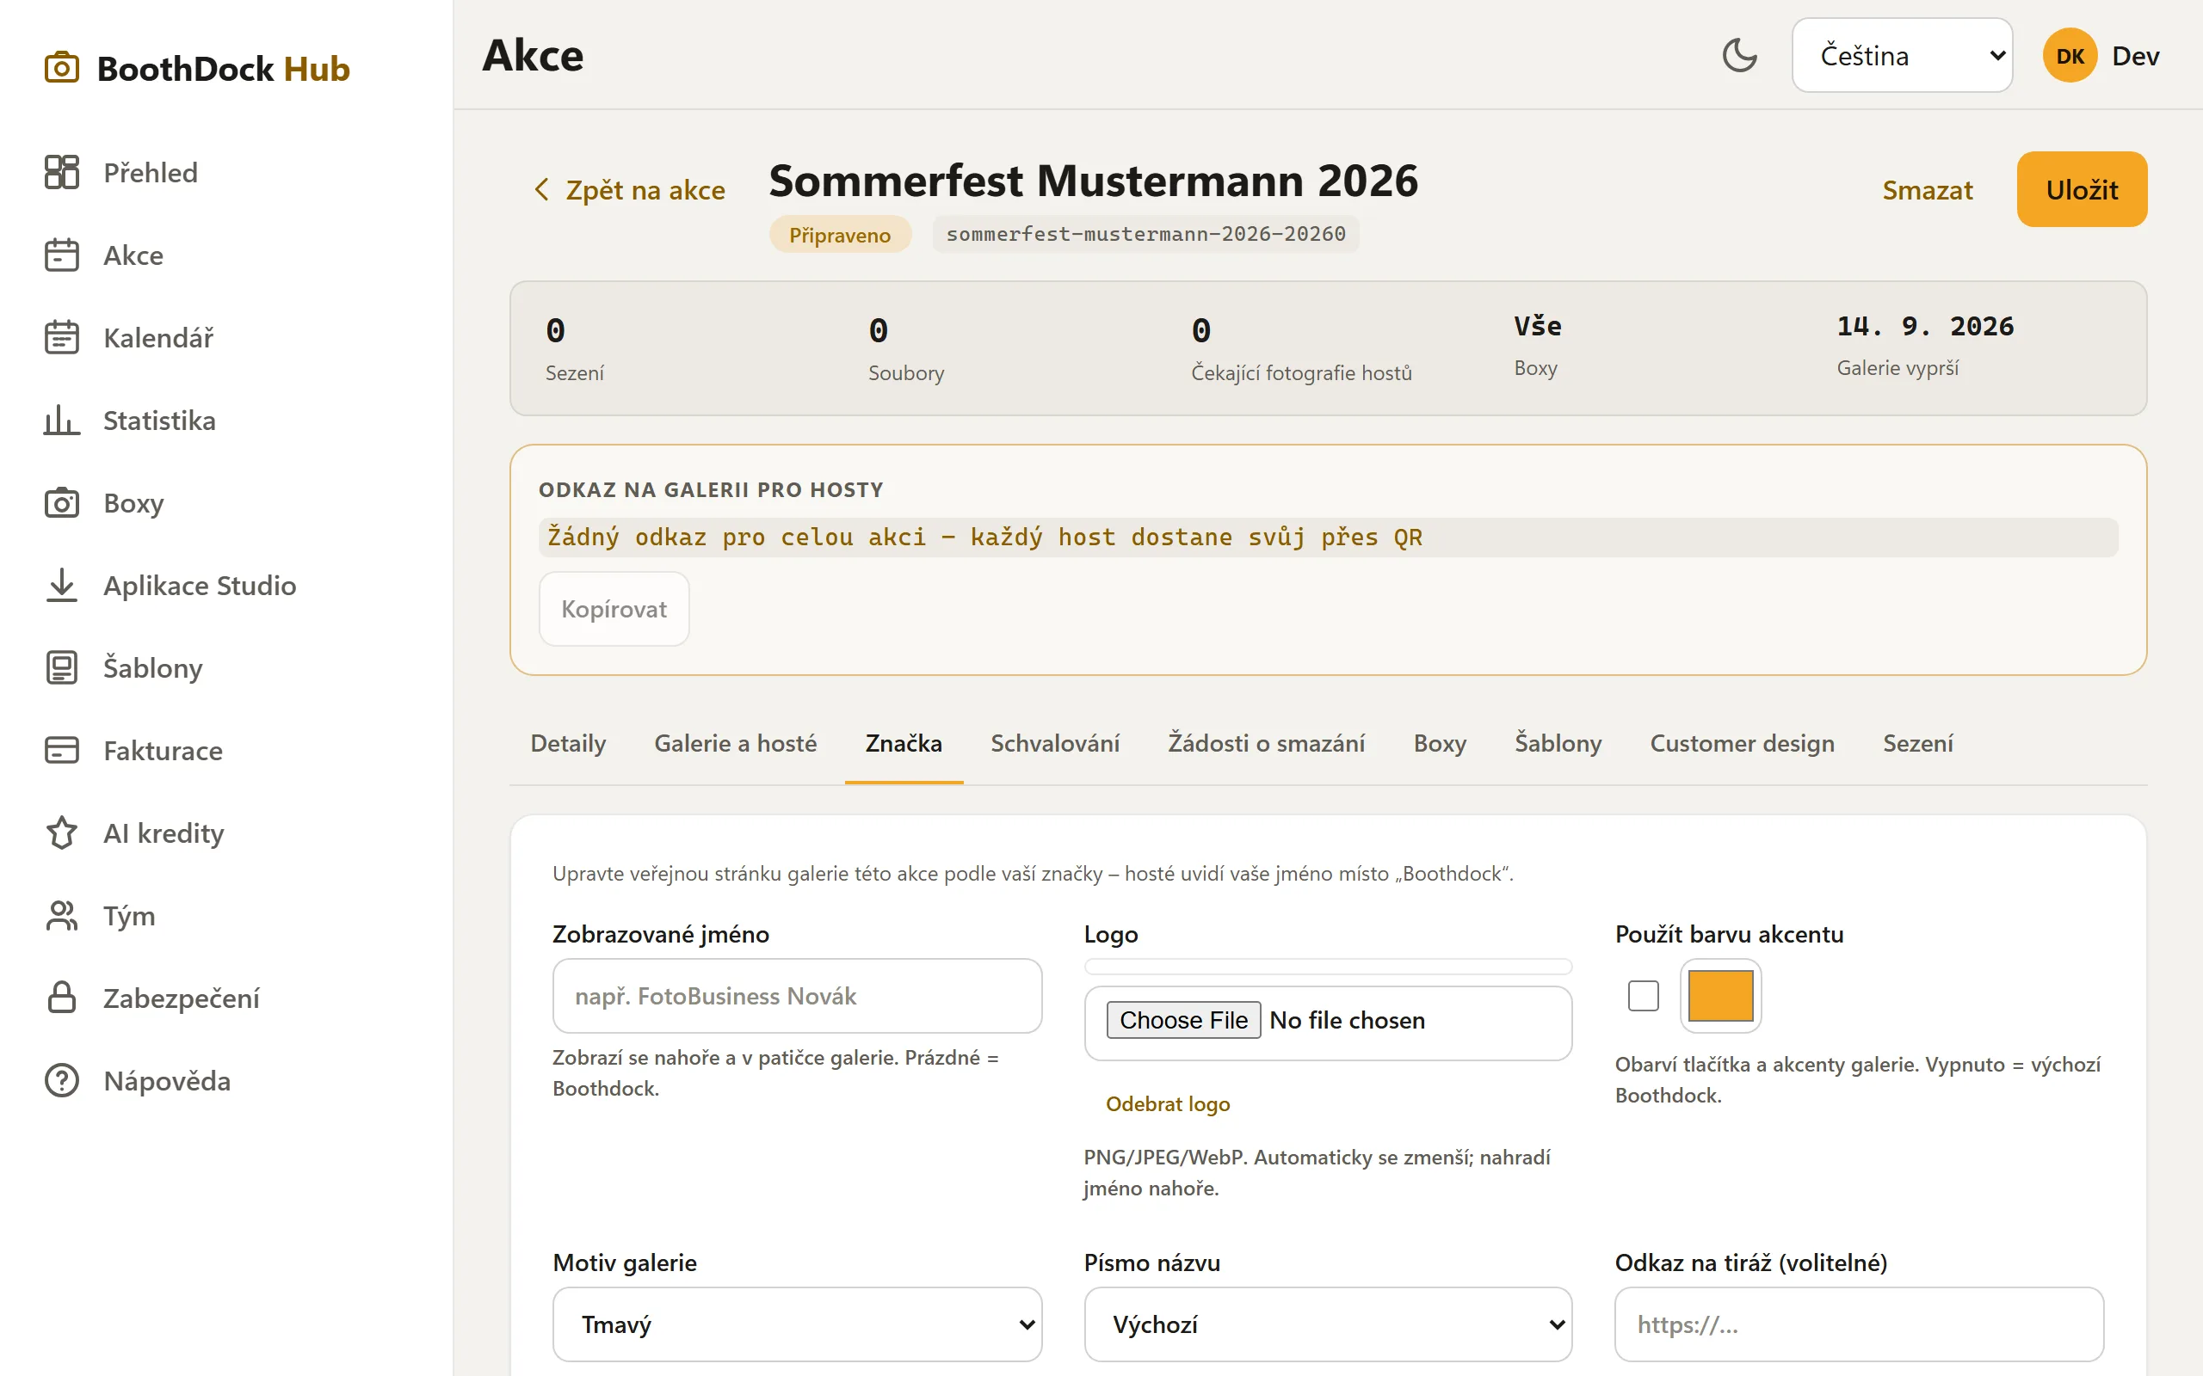Open the Schvalování tab

(1055, 744)
